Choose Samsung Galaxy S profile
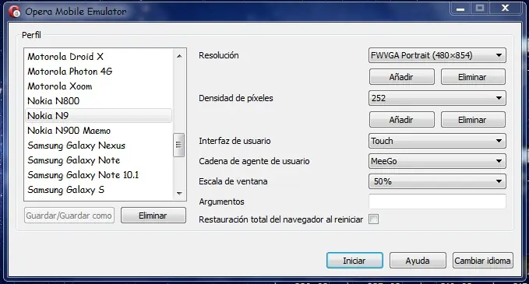The height and width of the screenshot is (284, 529). pyautogui.click(x=98, y=190)
